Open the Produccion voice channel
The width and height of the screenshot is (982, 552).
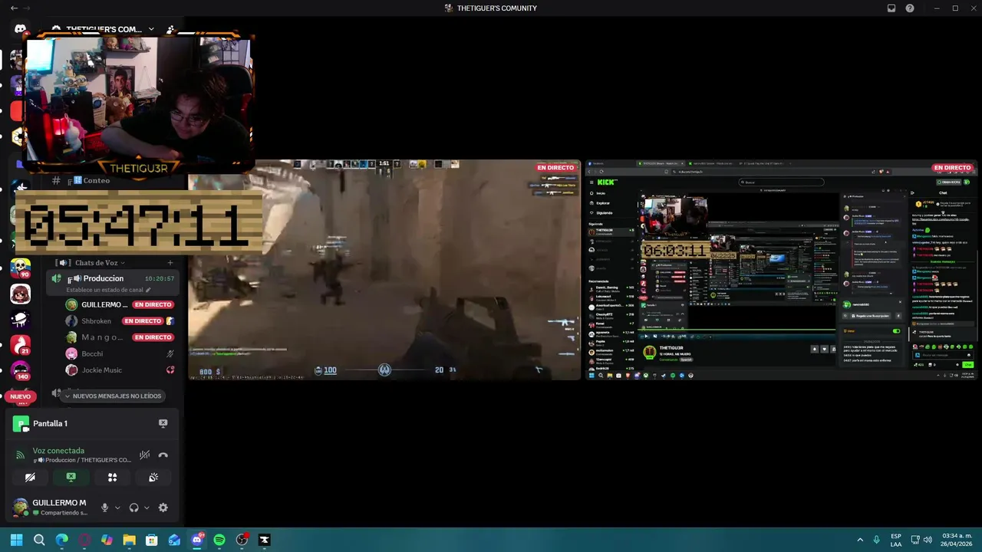coord(114,278)
